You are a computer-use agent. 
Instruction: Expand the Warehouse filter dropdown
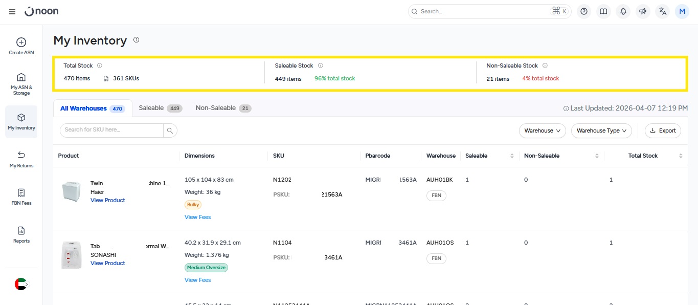pos(542,130)
